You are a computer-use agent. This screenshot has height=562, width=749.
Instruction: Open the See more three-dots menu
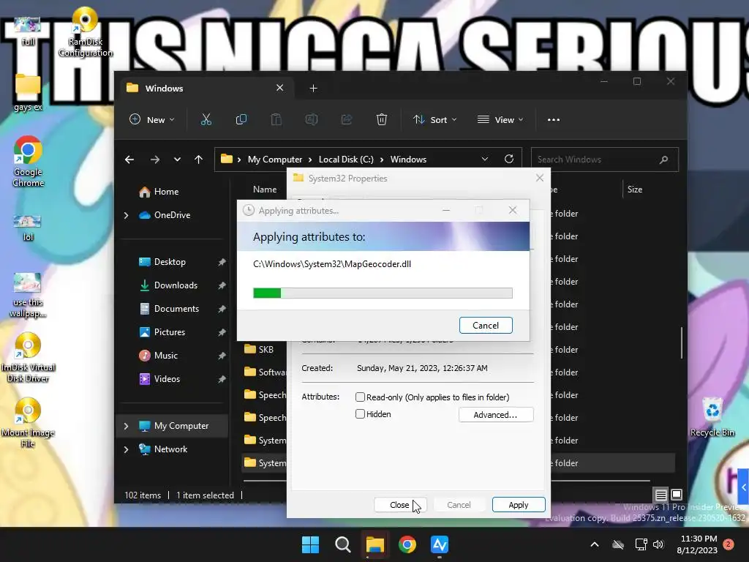(554, 119)
